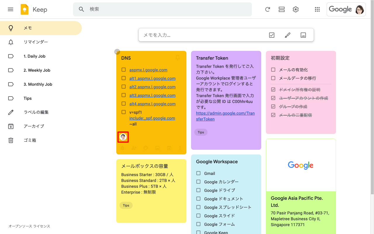The image size is (374, 234).
Task: Open more options on DNS note
Action: 180,148
